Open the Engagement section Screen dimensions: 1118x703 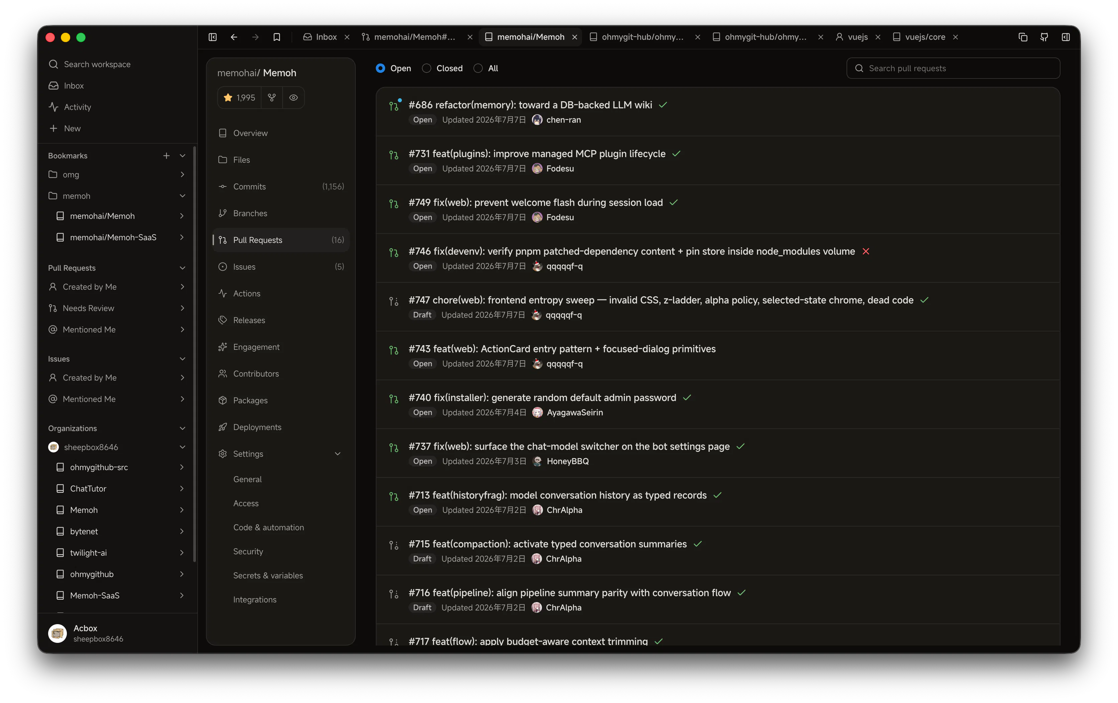pyautogui.click(x=281, y=346)
